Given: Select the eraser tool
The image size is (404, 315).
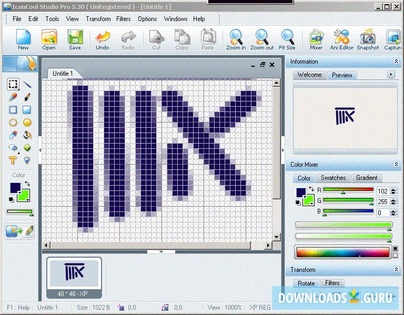Looking at the screenshot, I should pos(13,148).
